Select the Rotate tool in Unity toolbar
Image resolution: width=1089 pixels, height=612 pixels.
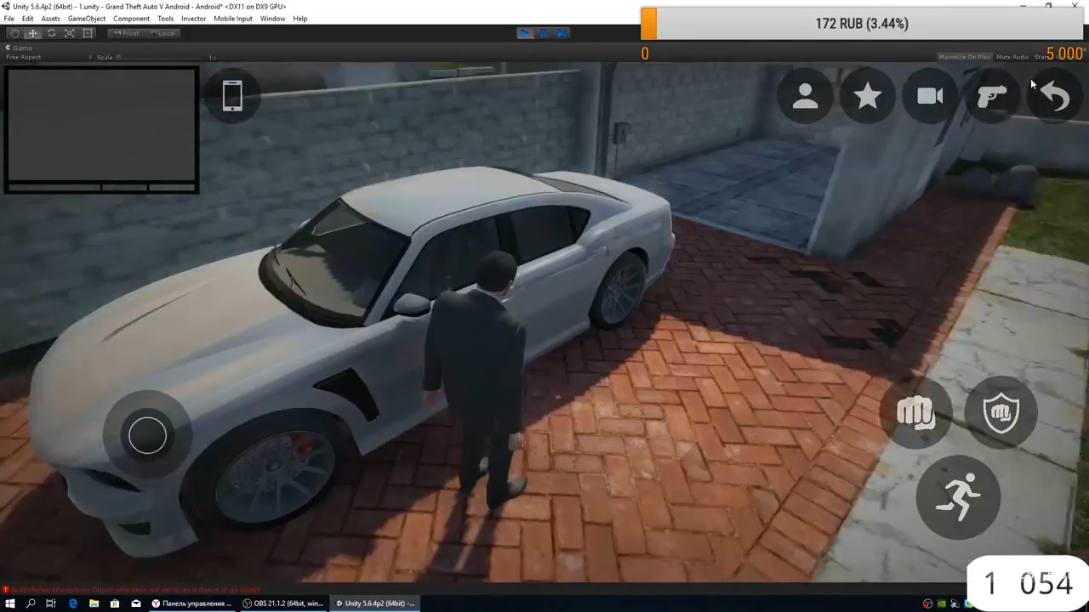(x=51, y=33)
